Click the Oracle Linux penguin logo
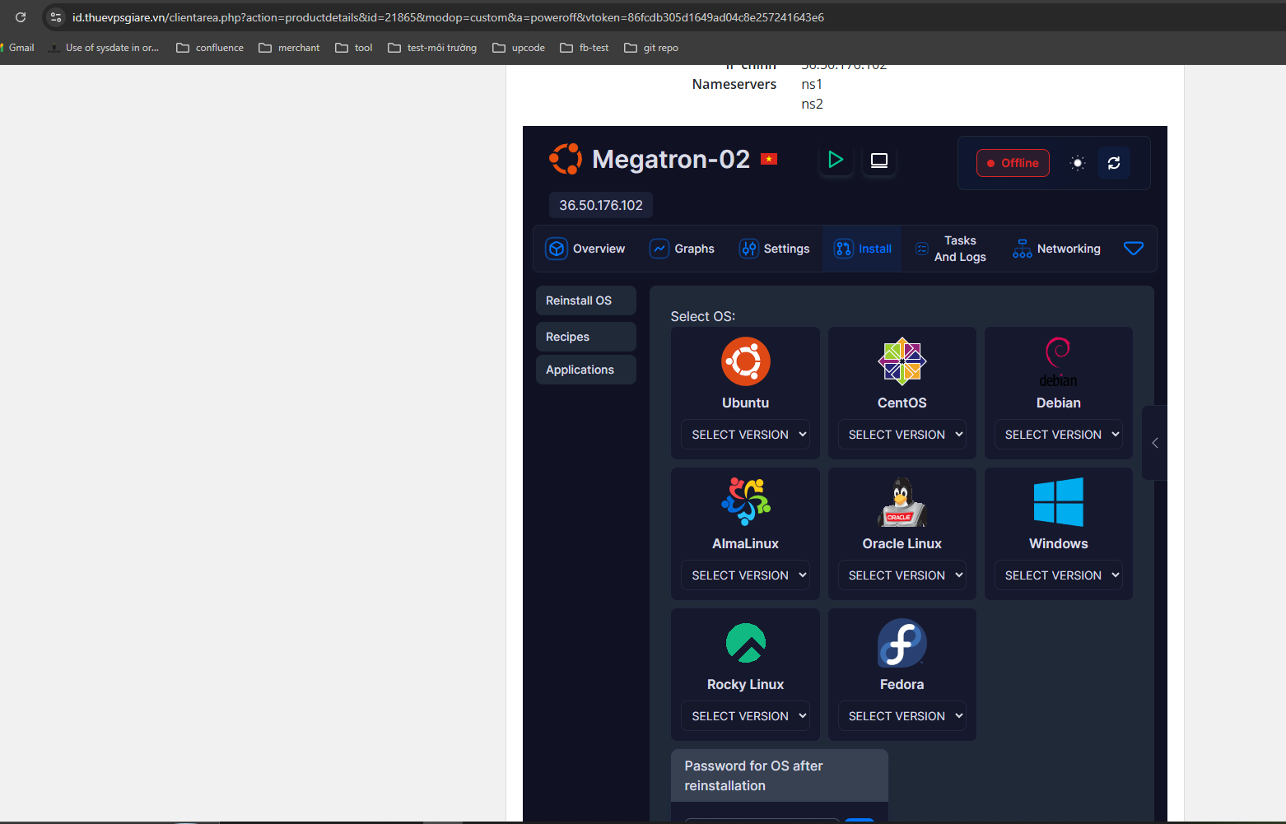Screen dimensions: 1286x824 (902, 502)
